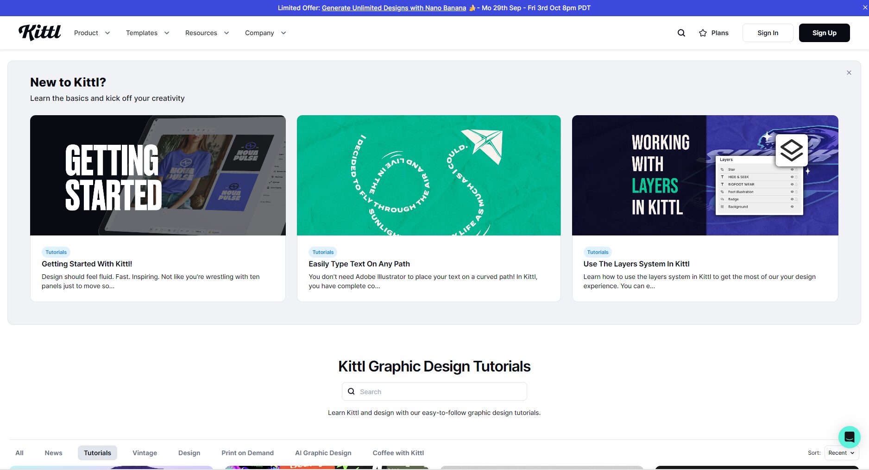
Task: Select the Print on Demand tab
Action: click(247, 453)
